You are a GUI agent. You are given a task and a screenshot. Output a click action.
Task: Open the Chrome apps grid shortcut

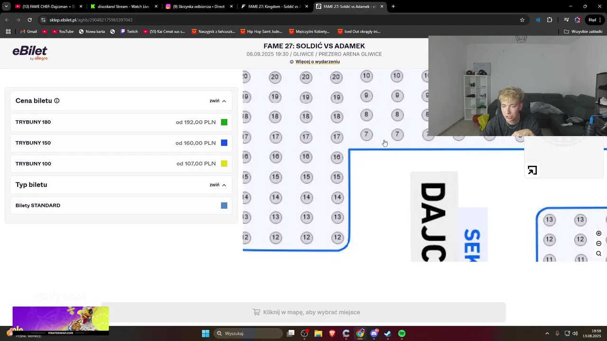point(8,32)
